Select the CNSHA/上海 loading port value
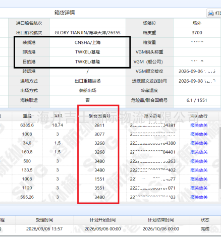This screenshot has height=237, width=221. 88,42
